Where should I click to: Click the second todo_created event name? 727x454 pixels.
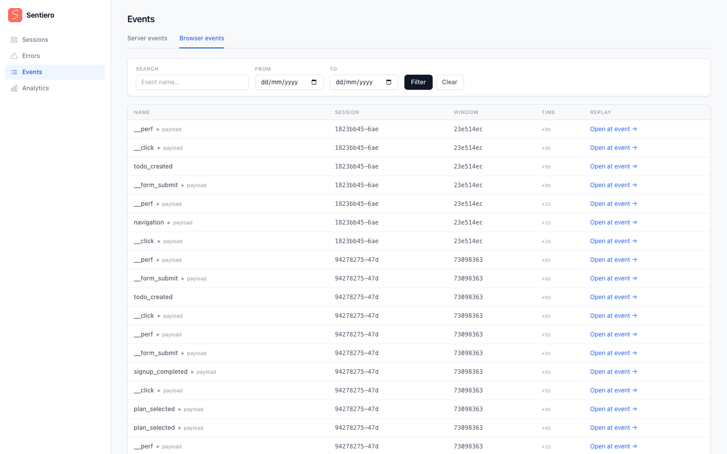pyautogui.click(x=153, y=297)
